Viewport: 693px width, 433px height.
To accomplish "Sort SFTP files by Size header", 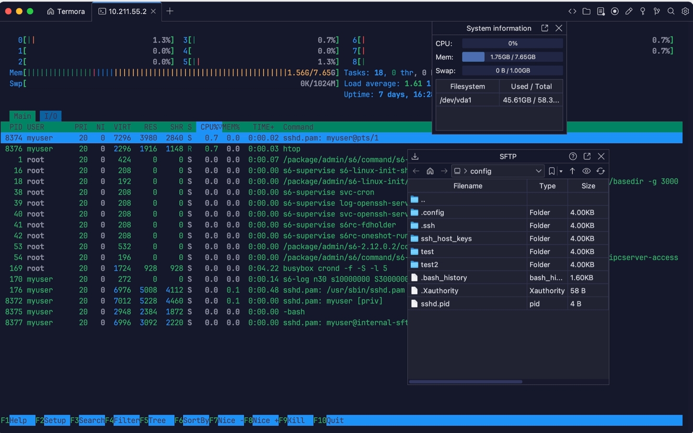I will pos(588,186).
